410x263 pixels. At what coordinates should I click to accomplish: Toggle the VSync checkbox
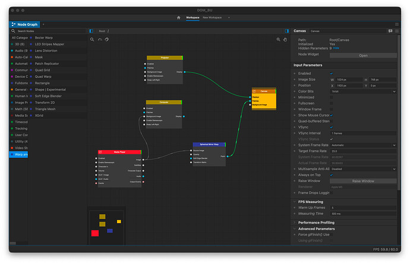(332, 127)
